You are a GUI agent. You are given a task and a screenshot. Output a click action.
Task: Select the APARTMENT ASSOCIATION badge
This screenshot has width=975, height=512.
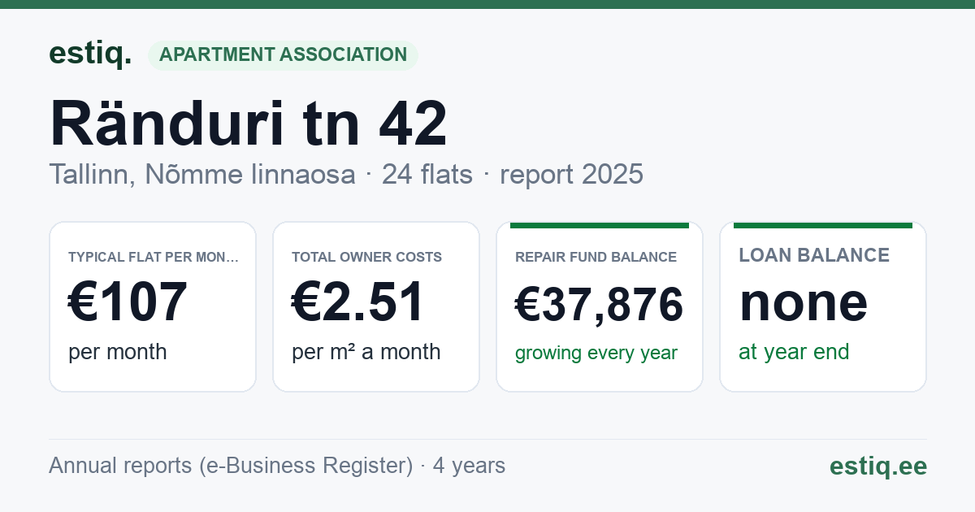tap(283, 55)
